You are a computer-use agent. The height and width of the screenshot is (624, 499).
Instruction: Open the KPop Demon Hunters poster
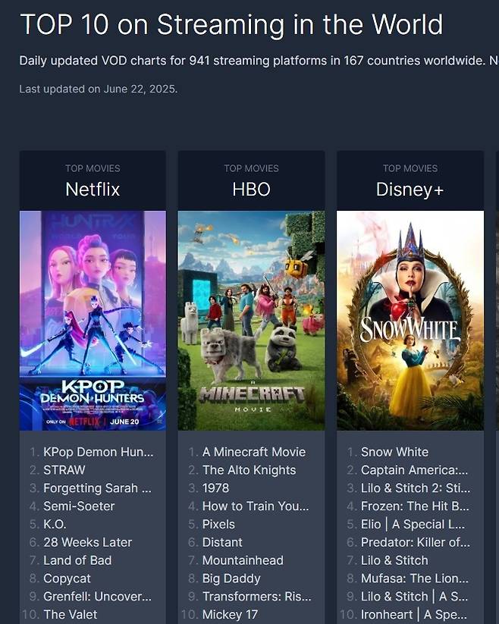tap(93, 321)
